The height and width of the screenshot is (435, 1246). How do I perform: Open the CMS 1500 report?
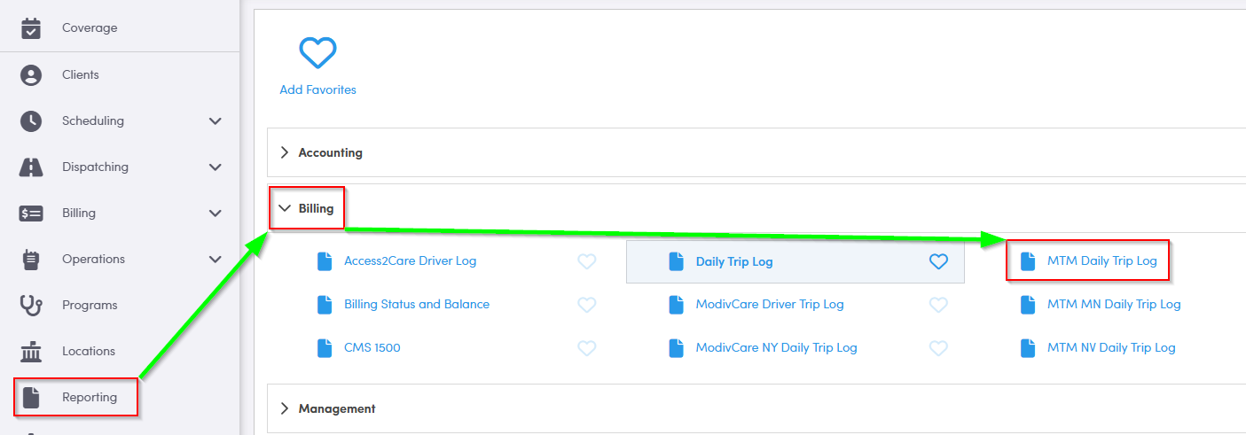(x=372, y=347)
